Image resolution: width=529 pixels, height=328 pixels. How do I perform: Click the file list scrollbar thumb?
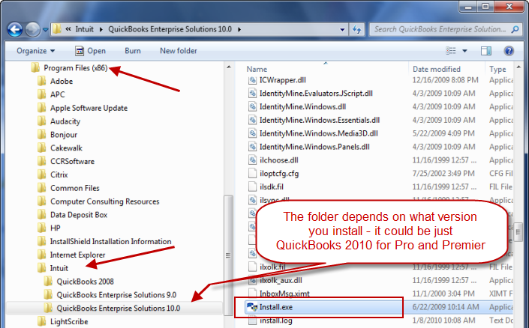pyautogui.click(x=518, y=231)
